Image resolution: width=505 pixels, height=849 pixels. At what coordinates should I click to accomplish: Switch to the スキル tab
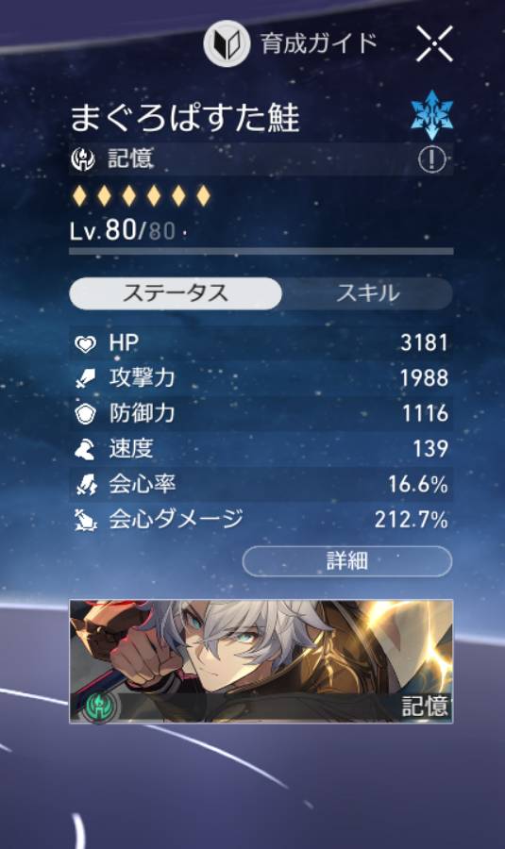coord(367,293)
